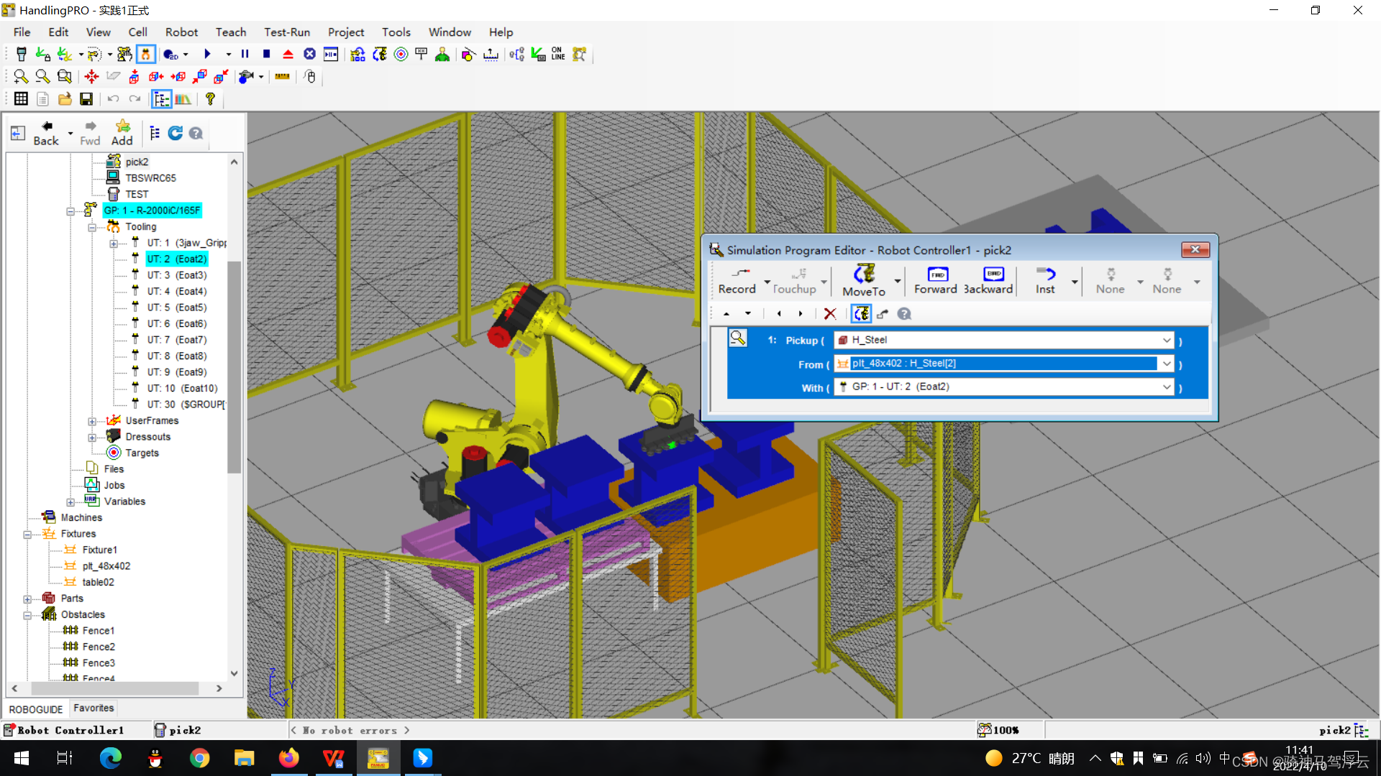The height and width of the screenshot is (776, 1381).
Task: Open the measure ruler tool
Action: (283, 77)
